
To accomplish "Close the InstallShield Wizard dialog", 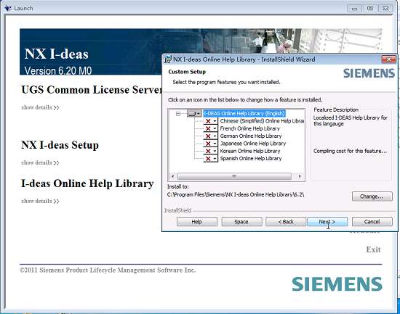I will (388, 59).
